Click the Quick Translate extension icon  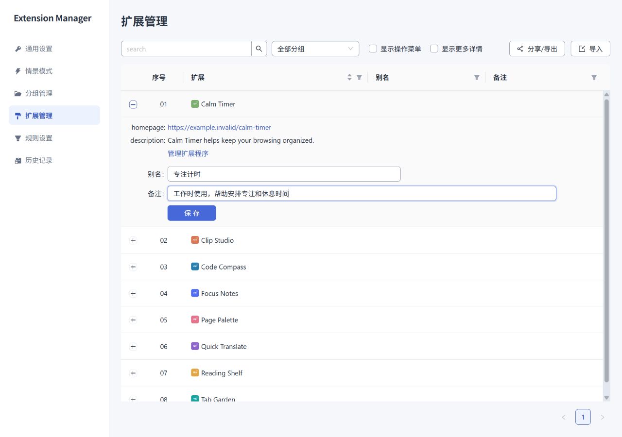195,346
